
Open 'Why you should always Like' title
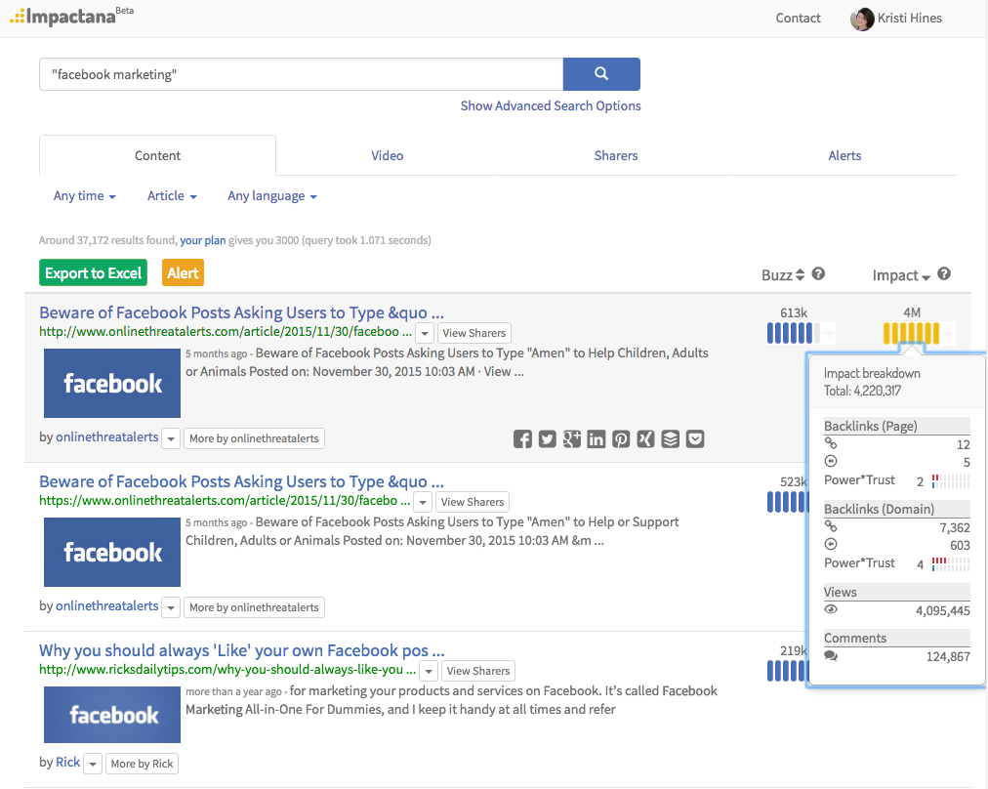pos(242,650)
